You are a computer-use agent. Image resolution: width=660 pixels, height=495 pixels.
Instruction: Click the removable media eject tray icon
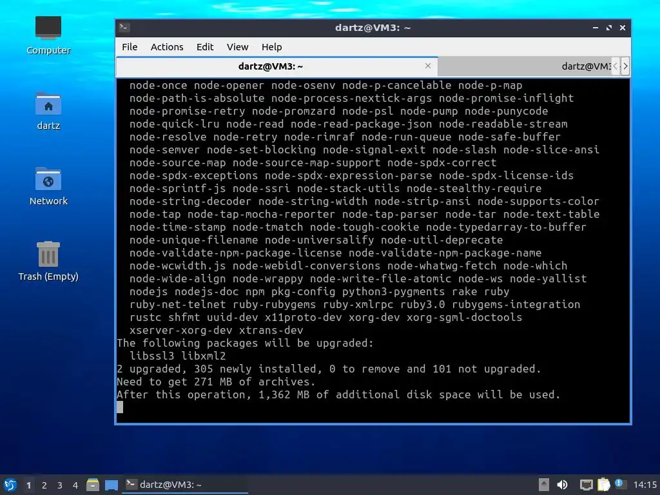point(544,485)
